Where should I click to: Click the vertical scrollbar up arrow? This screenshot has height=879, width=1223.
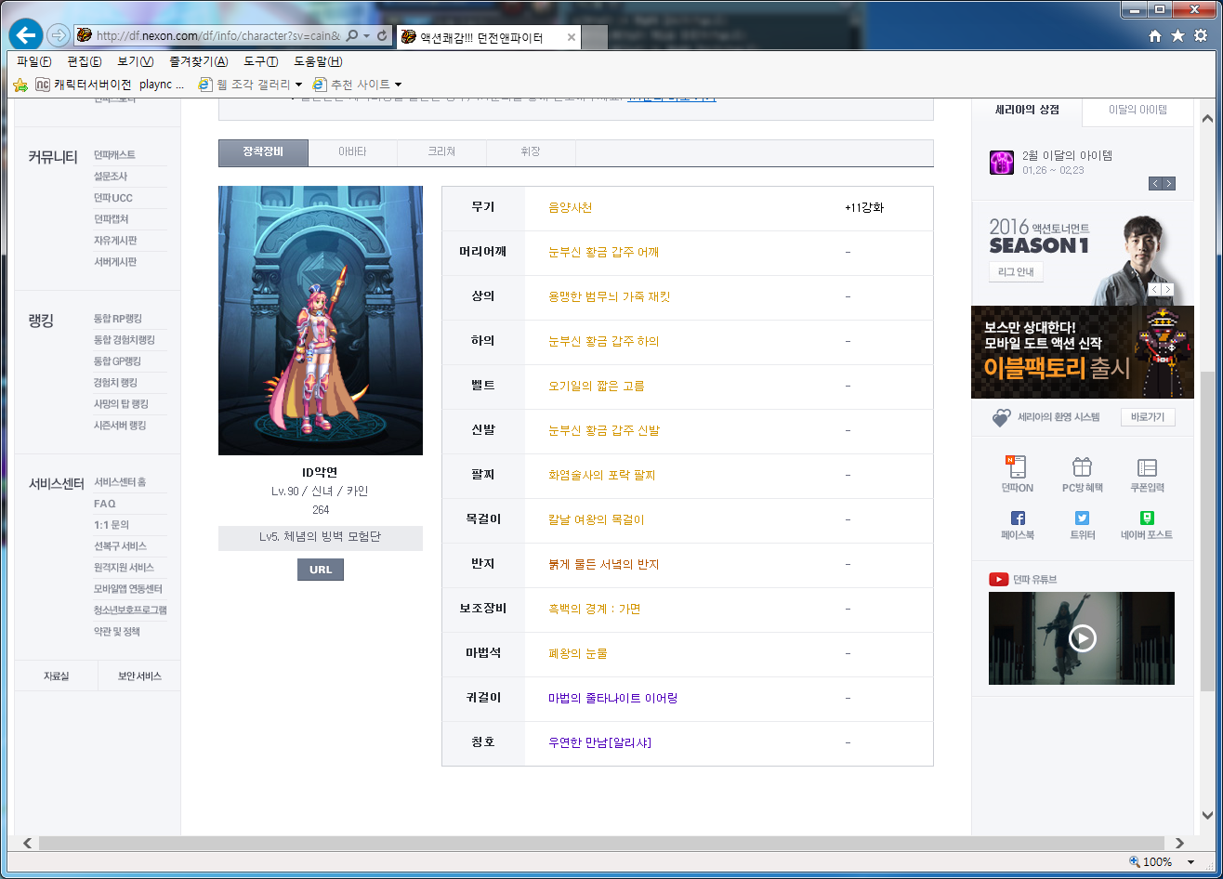tap(1207, 118)
